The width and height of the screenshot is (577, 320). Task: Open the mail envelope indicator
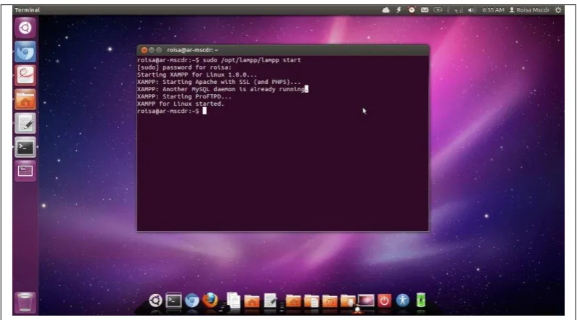[425, 10]
